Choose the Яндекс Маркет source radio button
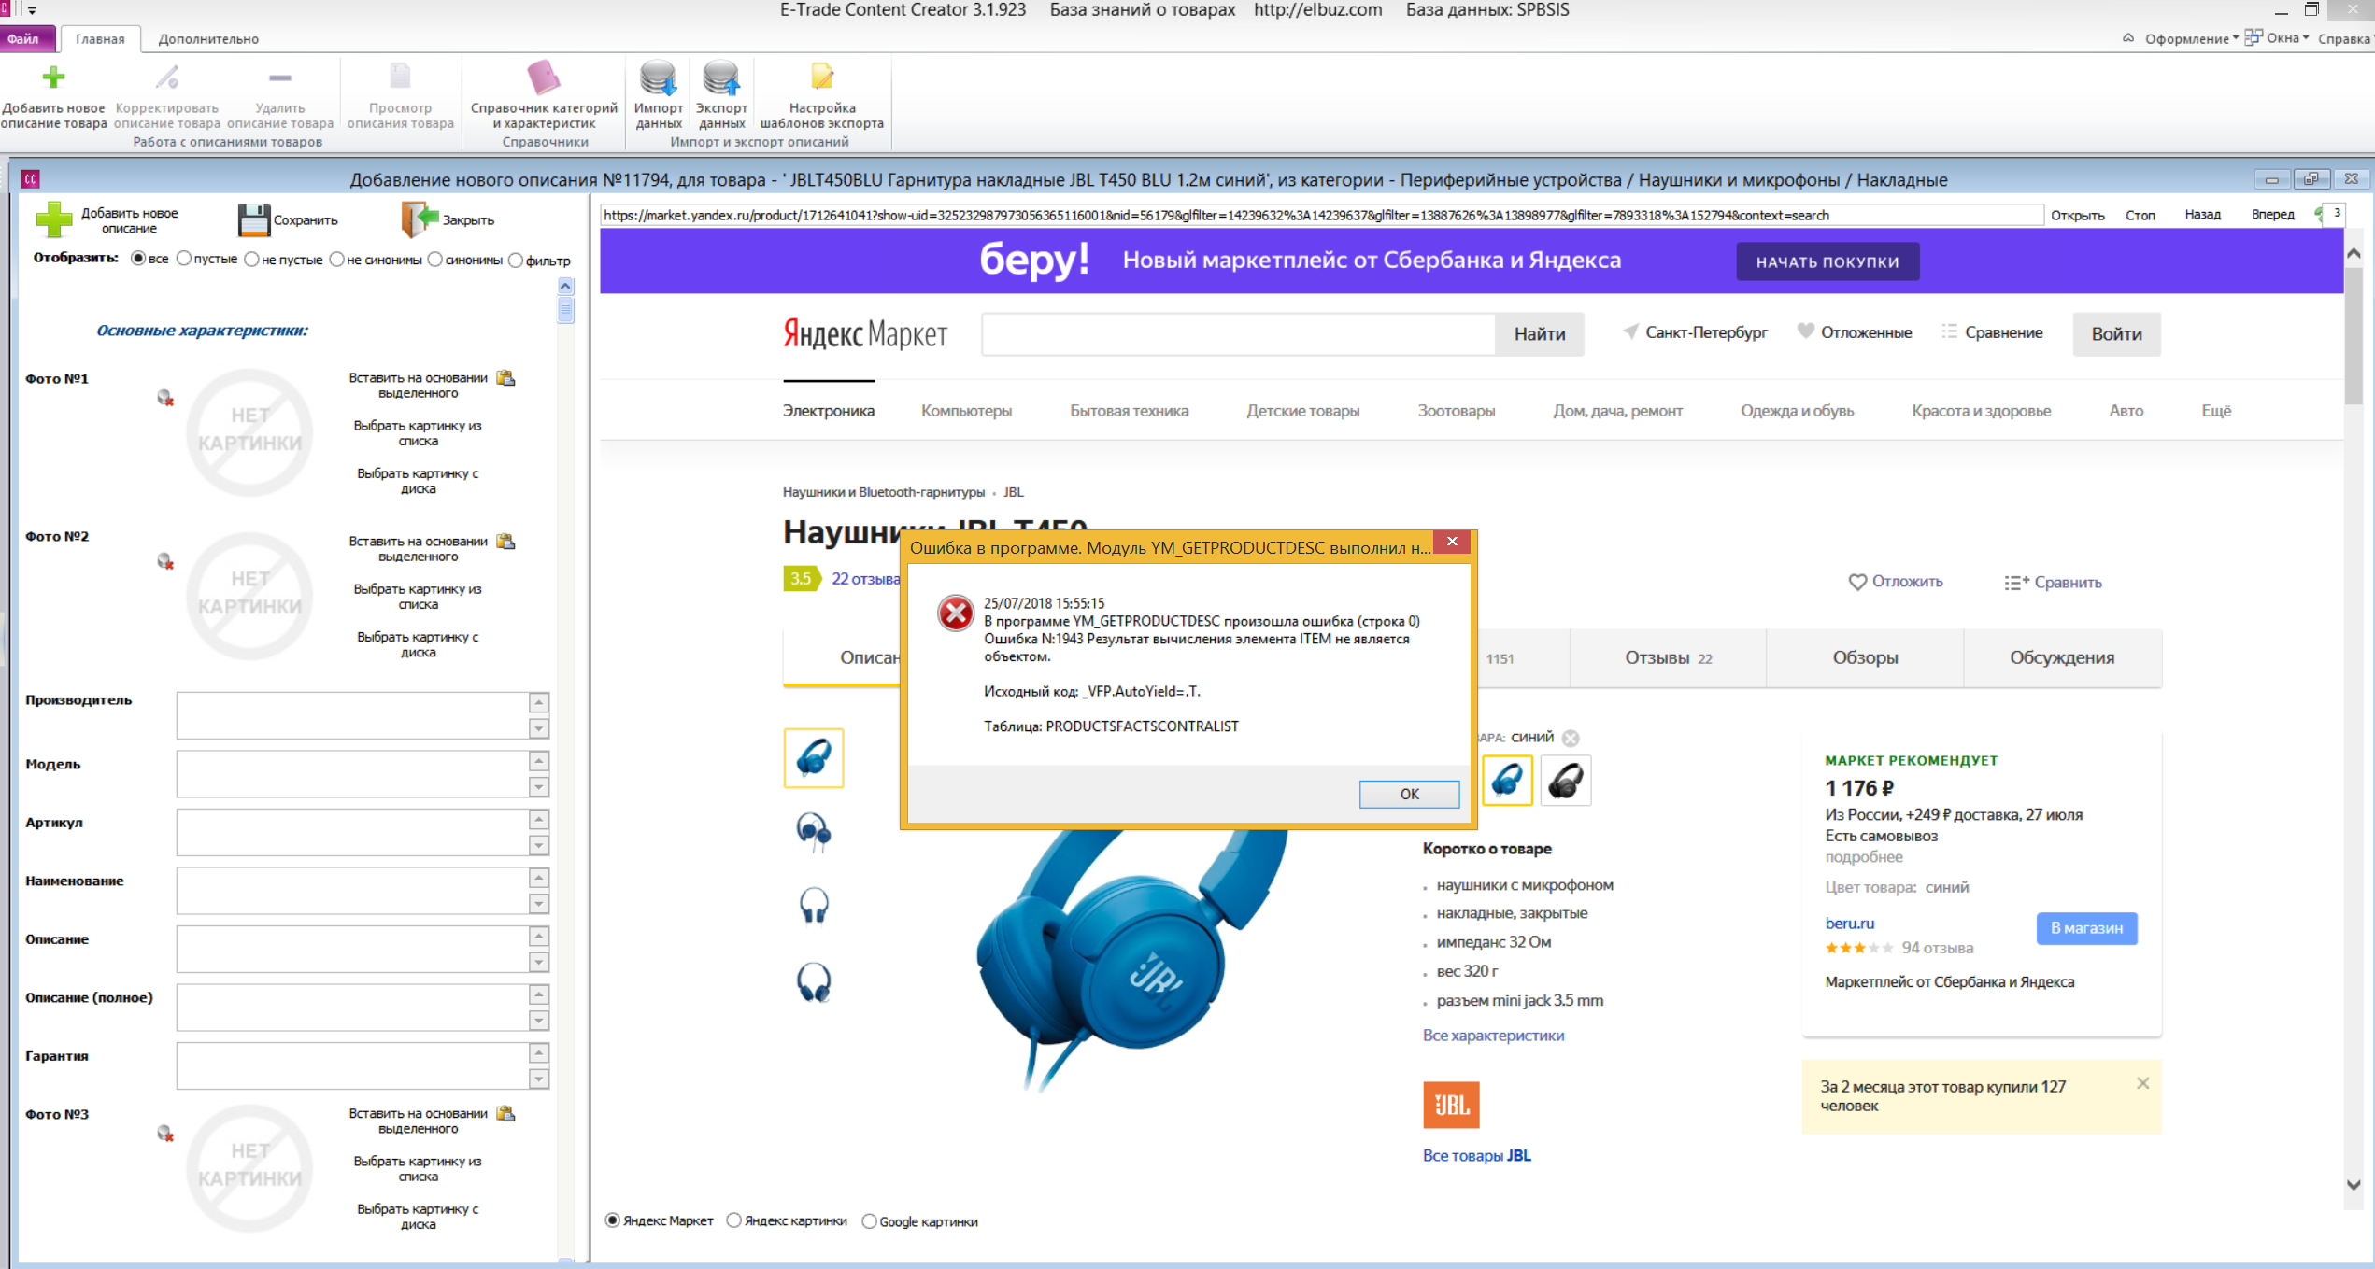The width and height of the screenshot is (2375, 1269). (x=613, y=1220)
